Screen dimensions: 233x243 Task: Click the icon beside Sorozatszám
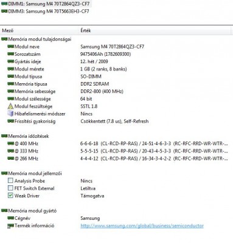point(10,54)
